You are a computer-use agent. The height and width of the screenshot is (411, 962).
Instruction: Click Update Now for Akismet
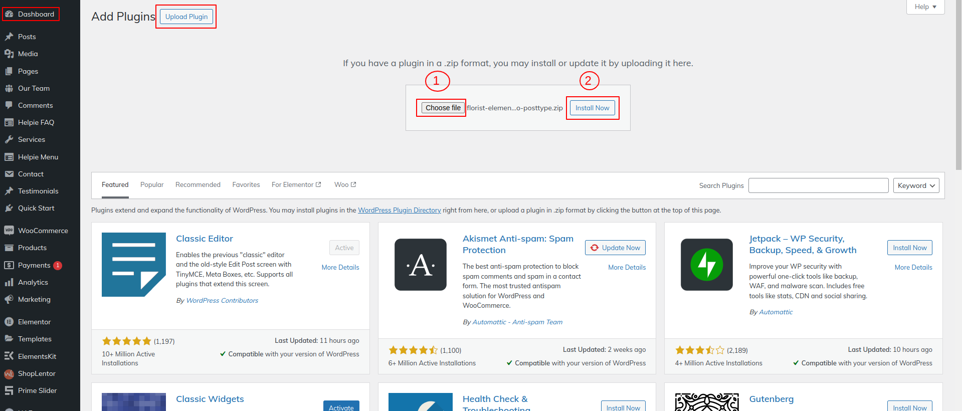[x=615, y=248]
